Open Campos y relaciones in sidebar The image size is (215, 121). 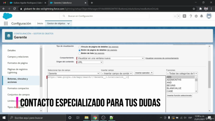[x=18, y=57]
